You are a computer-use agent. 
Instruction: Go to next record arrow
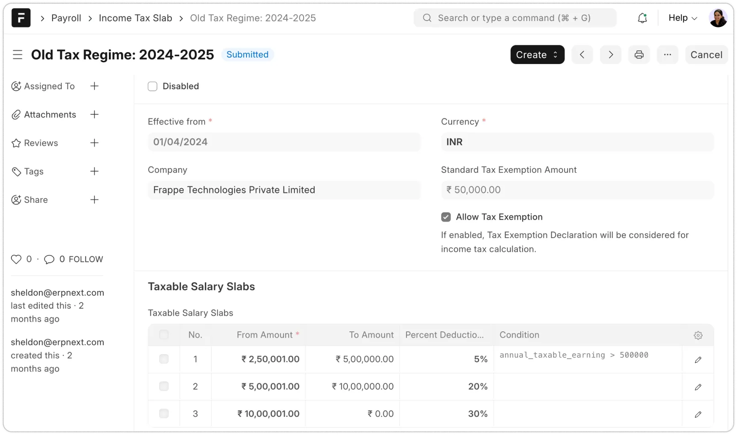point(610,55)
